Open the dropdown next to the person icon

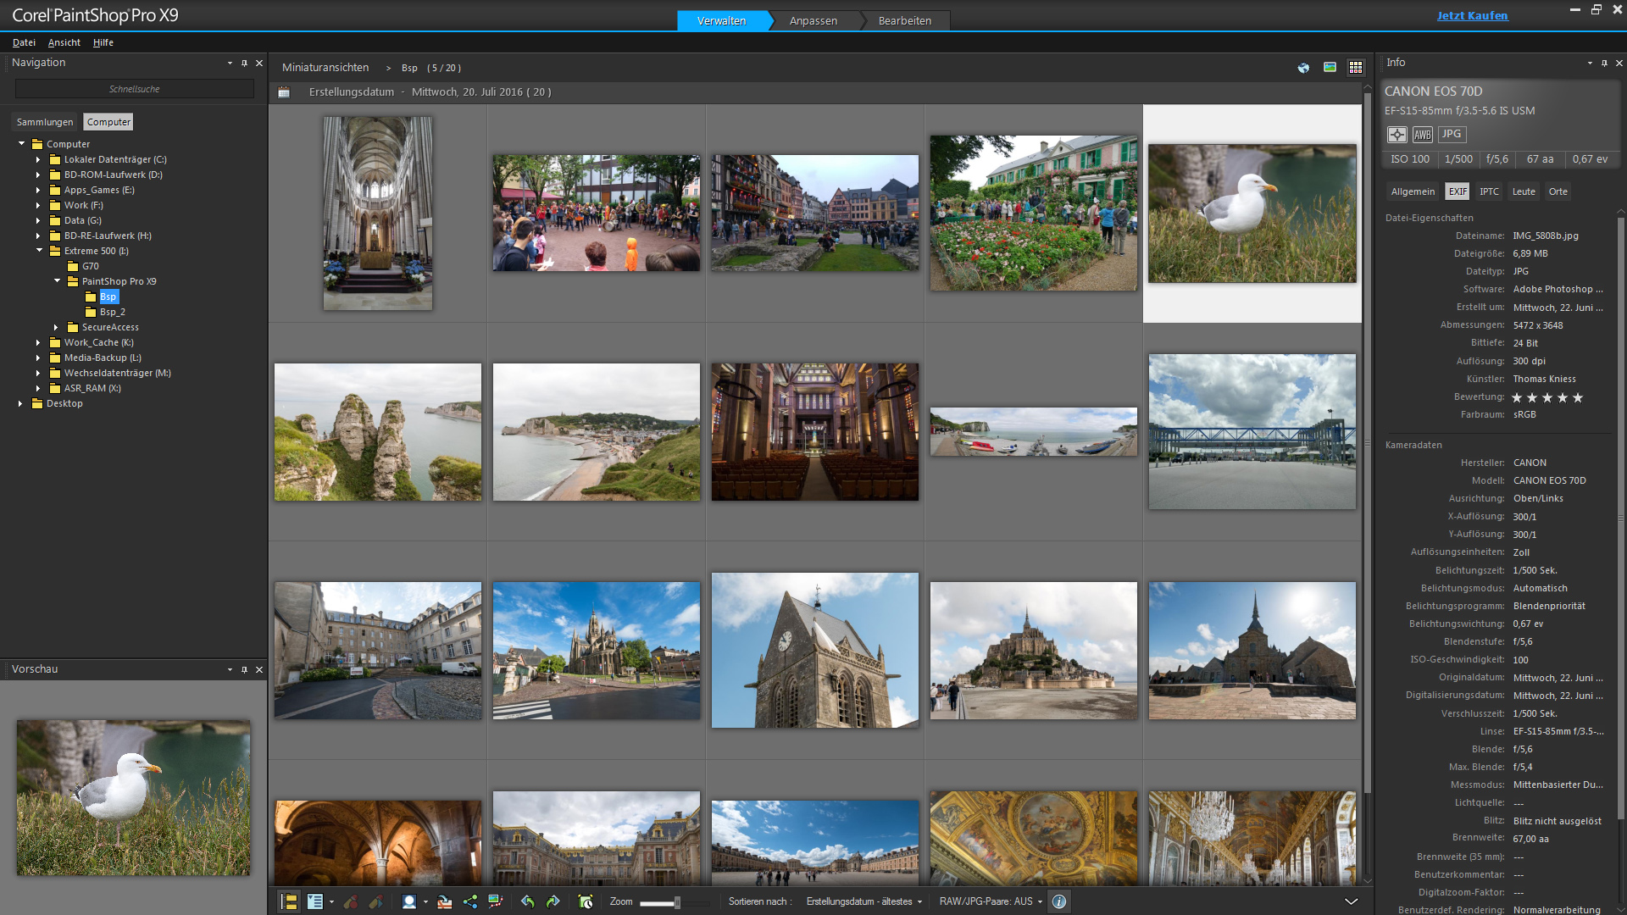click(x=425, y=901)
